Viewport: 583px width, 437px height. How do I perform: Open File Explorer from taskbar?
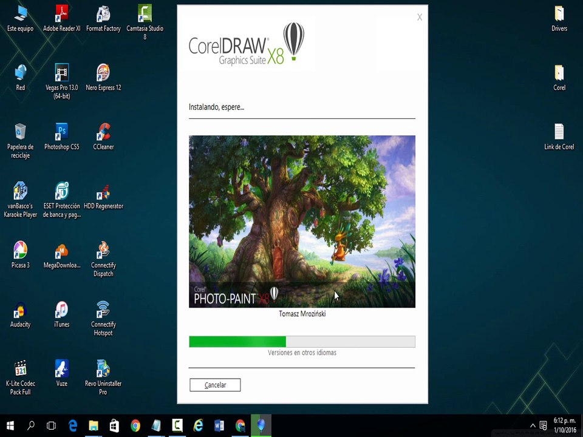point(94,425)
